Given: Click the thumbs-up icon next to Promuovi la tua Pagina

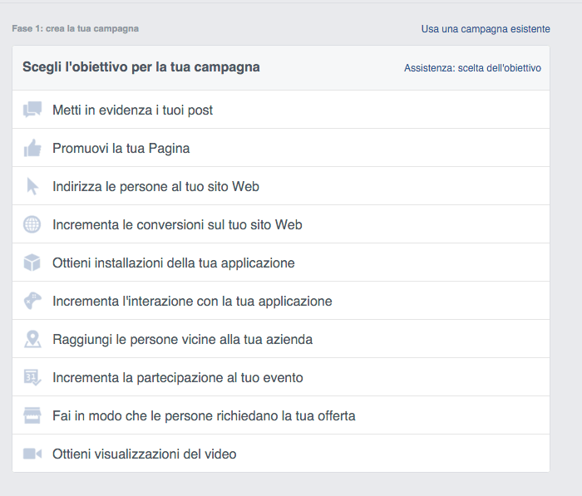Looking at the screenshot, I should [32, 148].
